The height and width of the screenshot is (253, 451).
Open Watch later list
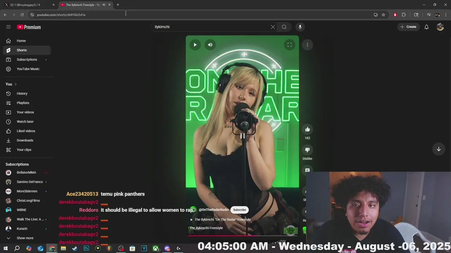click(27, 122)
